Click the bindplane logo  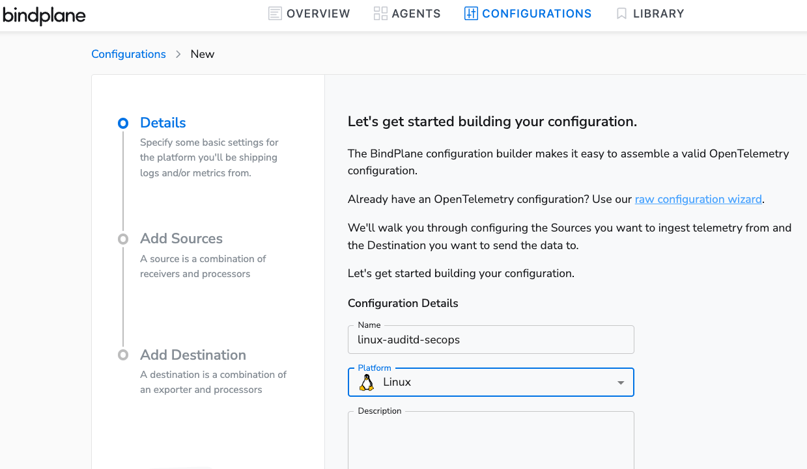44,15
